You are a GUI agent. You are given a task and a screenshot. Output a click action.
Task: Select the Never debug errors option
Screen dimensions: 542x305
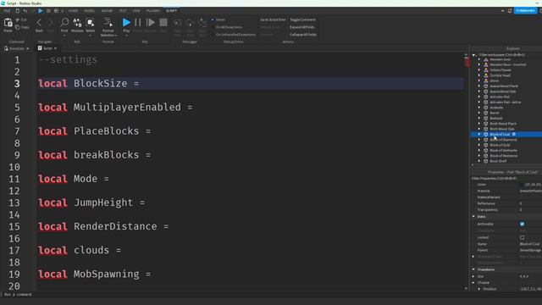pyautogui.click(x=213, y=19)
